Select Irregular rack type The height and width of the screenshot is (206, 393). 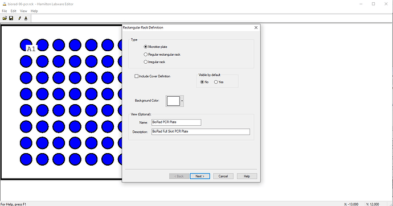pyautogui.click(x=145, y=62)
